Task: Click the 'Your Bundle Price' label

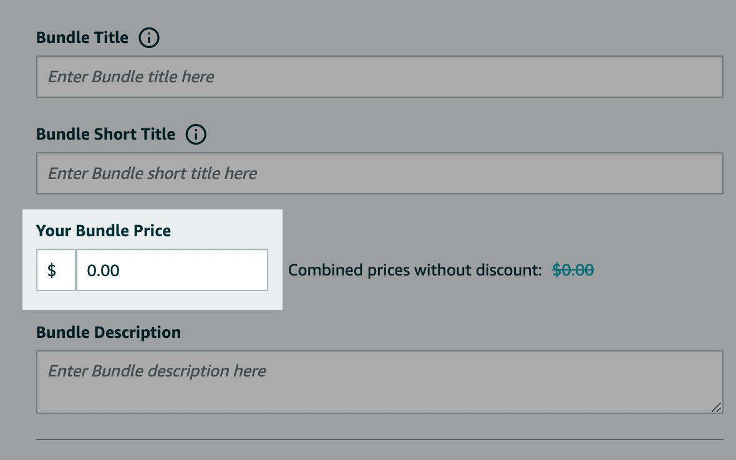Action: (x=104, y=231)
